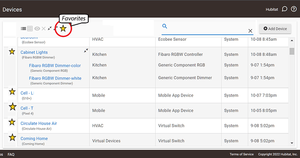Collapse all devices using toolbar arrows icon
This screenshot has width=300, height=158.
coord(50,29)
